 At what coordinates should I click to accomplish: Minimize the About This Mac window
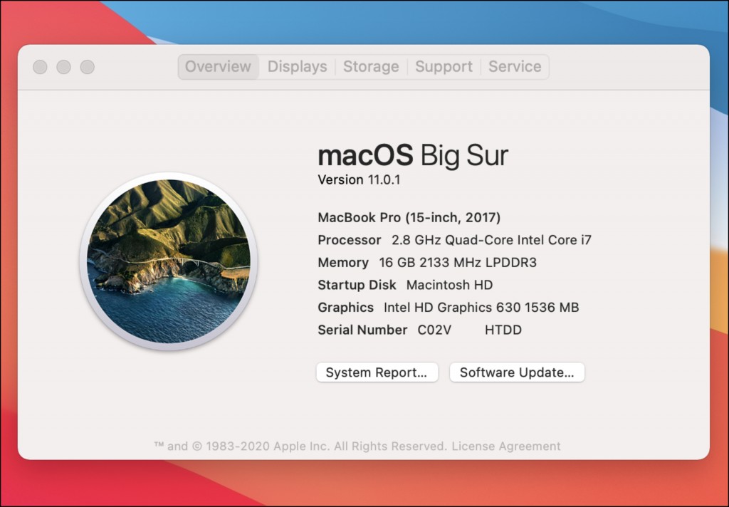(x=63, y=67)
